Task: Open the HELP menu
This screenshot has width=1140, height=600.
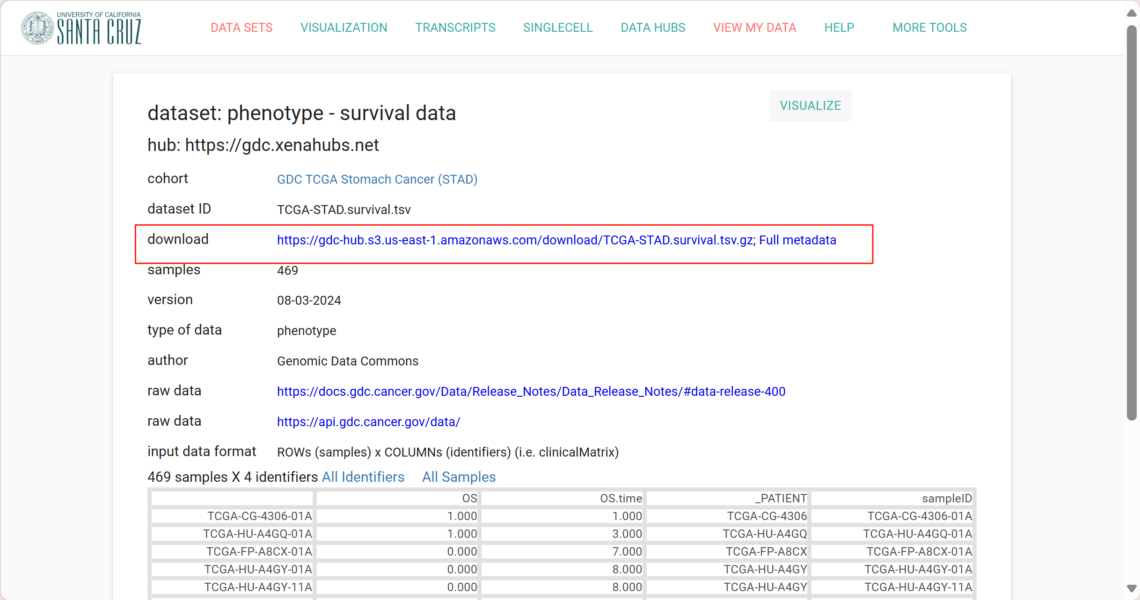Action: (839, 28)
